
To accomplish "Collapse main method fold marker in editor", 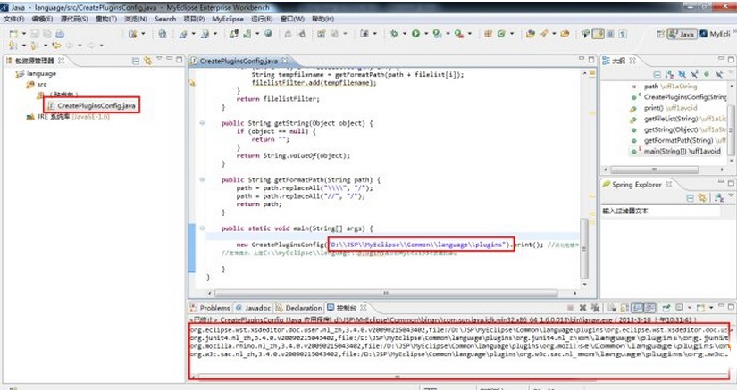I will [x=202, y=228].
